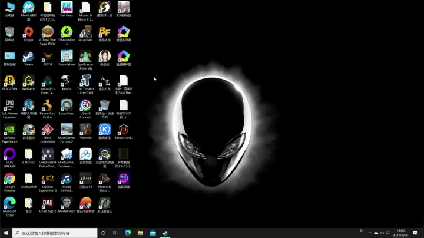Open the Mail app on taskbar
This screenshot has height=238, width=424.
point(153,233)
